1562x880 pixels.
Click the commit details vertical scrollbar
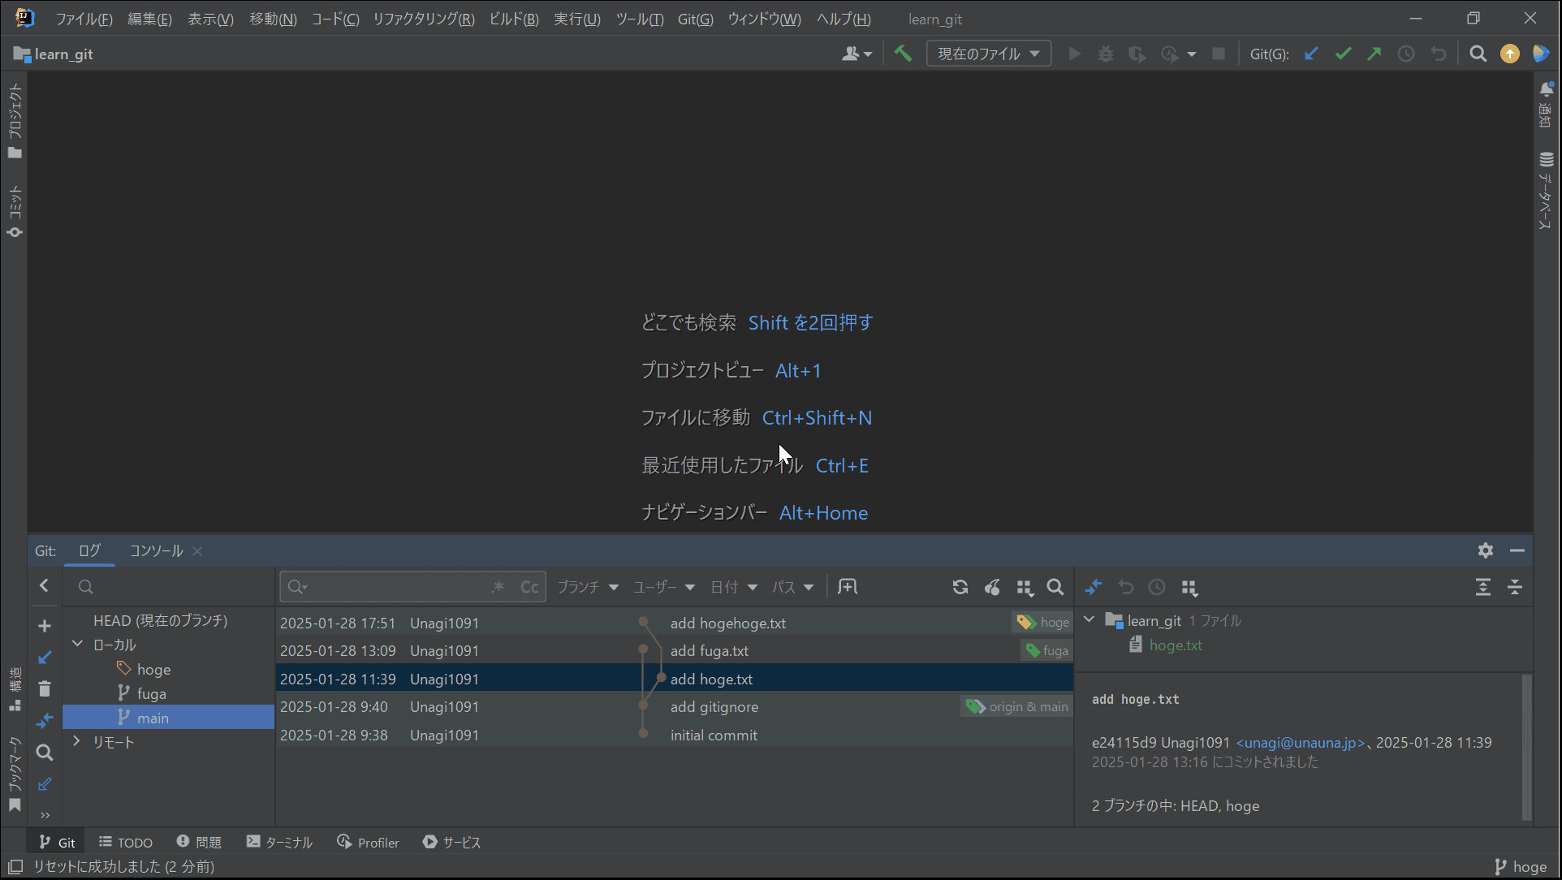coord(1525,747)
